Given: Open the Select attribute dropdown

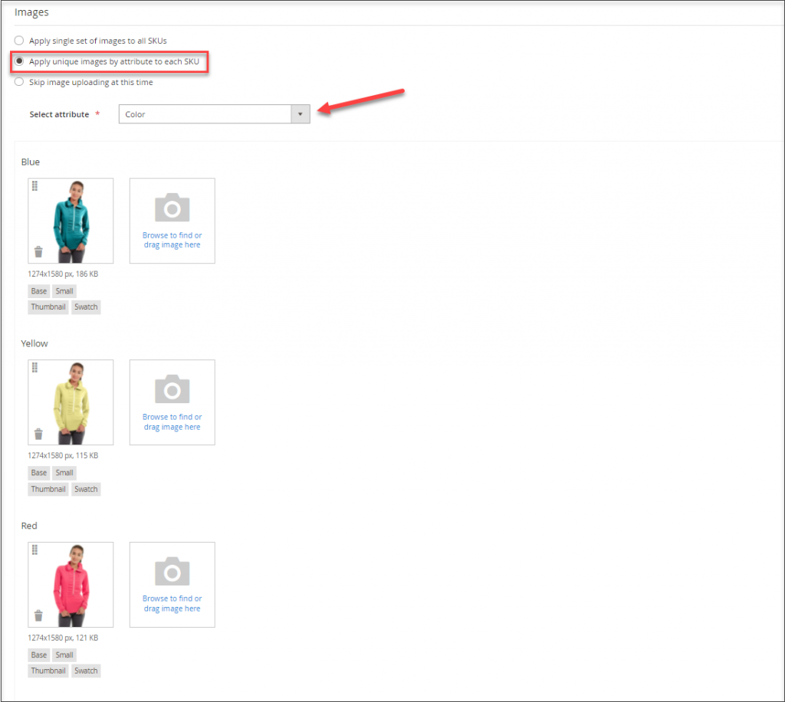Looking at the screenshot, I should tap(301, 113).
